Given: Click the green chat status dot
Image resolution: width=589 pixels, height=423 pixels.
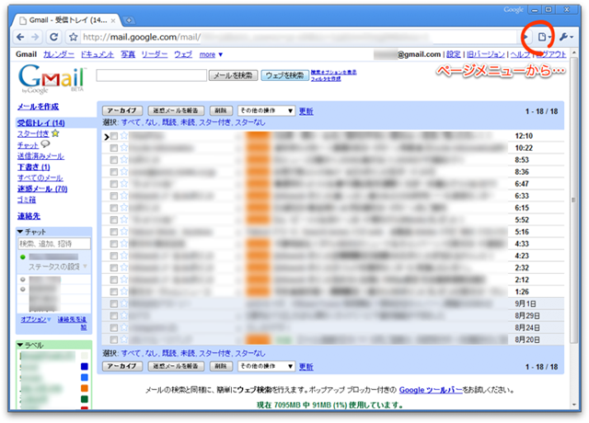Looking at the screenshot, I should [x=23, y=257].
